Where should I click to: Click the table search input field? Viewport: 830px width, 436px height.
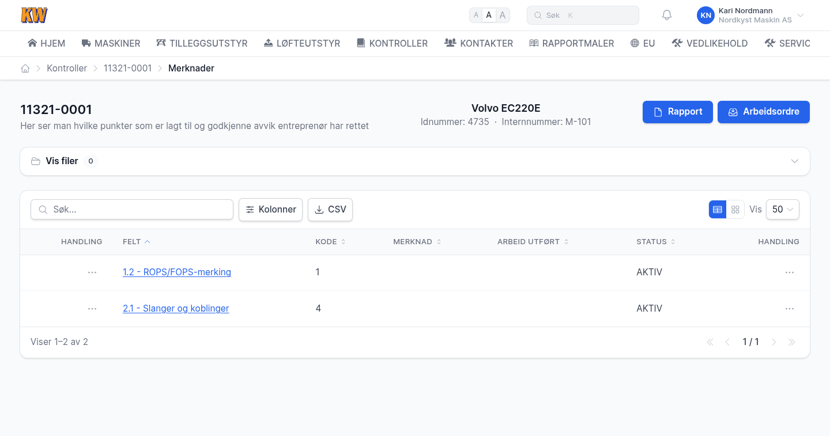pos(132,210)
